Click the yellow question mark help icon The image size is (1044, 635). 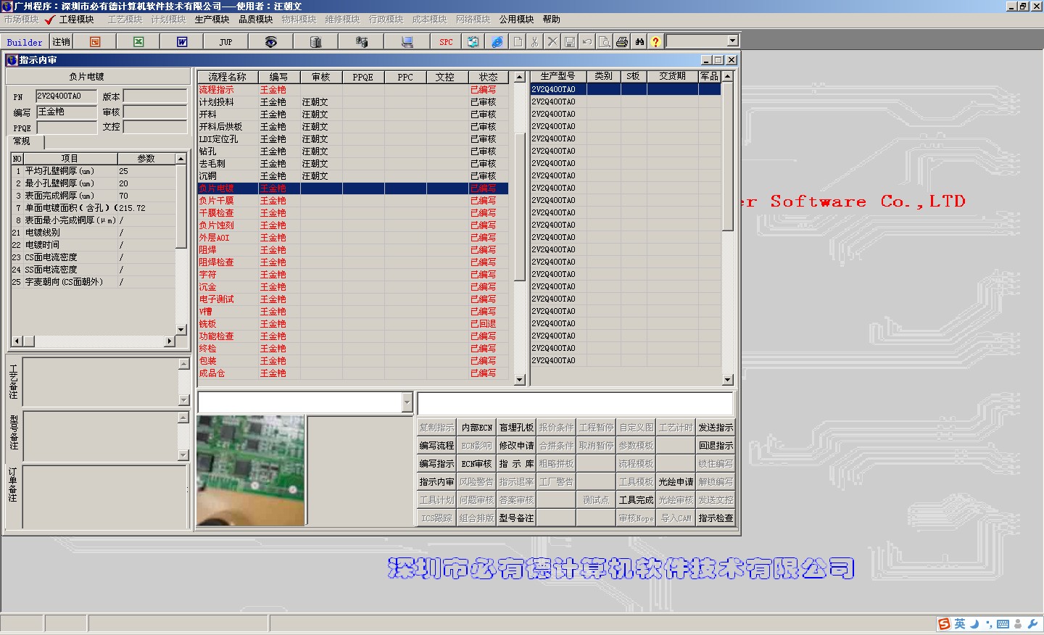[655, 42]
